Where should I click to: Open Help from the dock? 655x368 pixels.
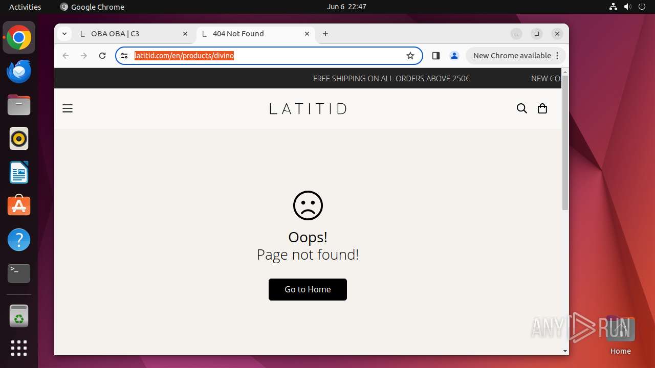pos(19,240)
